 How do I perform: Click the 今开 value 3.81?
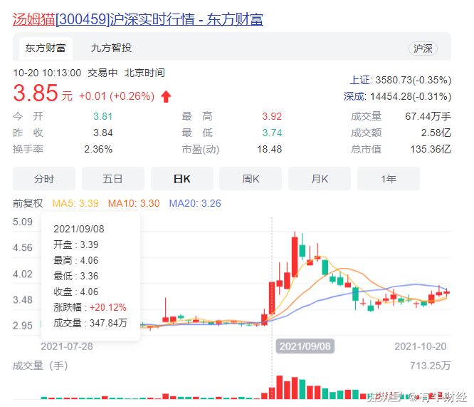(102, 116)
